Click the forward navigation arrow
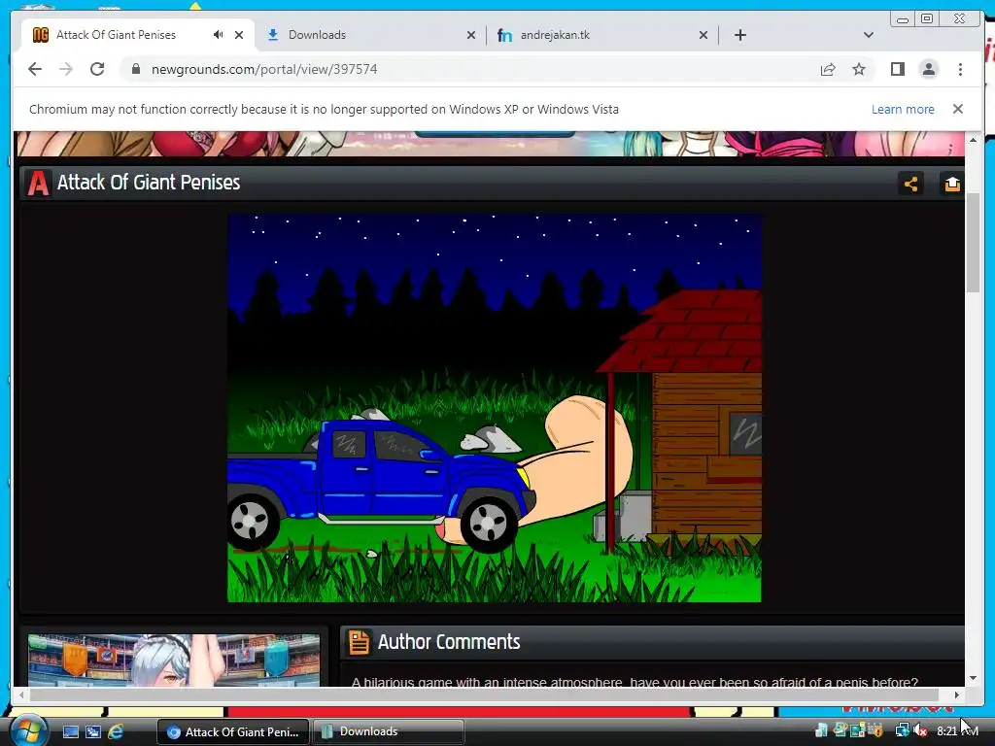 point(66,69)
